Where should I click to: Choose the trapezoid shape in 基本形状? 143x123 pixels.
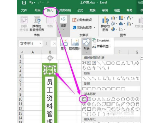(113, 99)
